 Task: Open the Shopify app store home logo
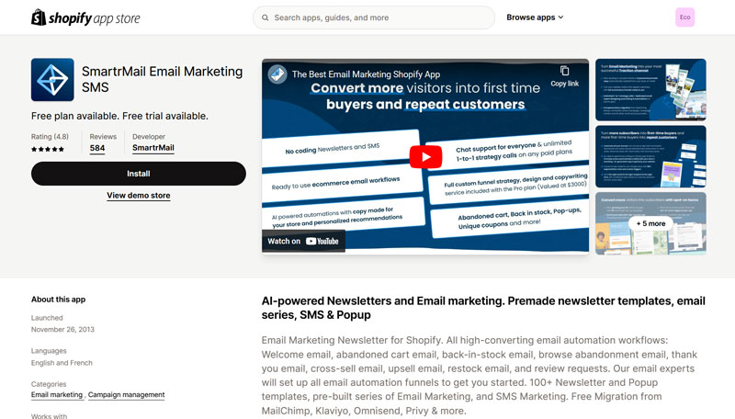85,17
